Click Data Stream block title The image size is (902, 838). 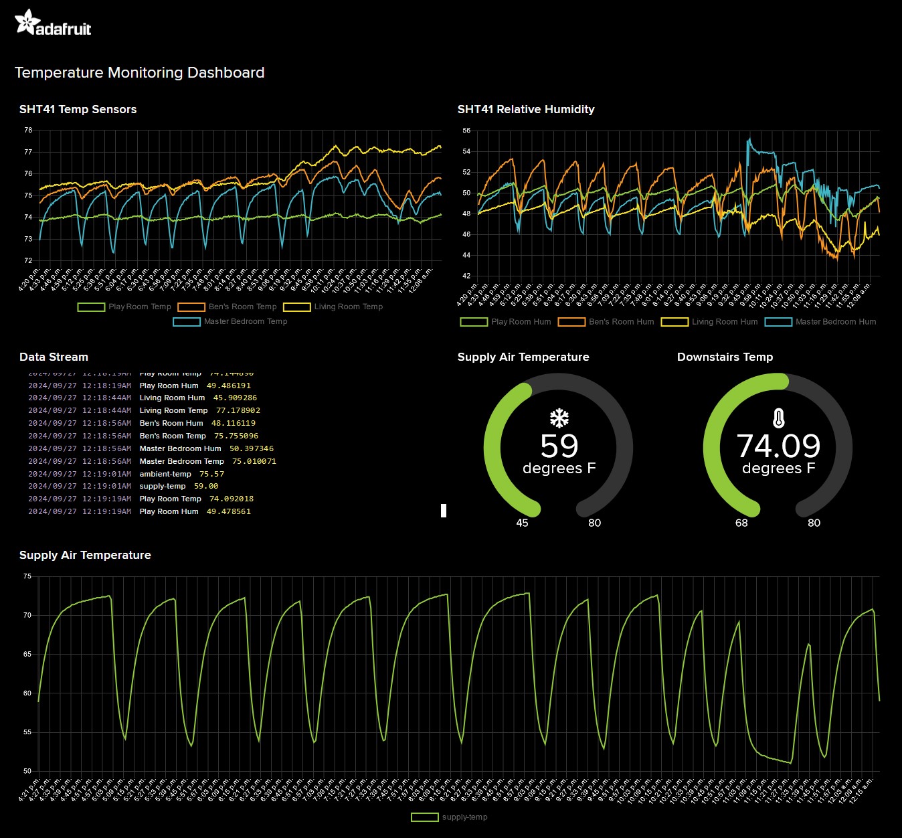(x=54, y=357)
